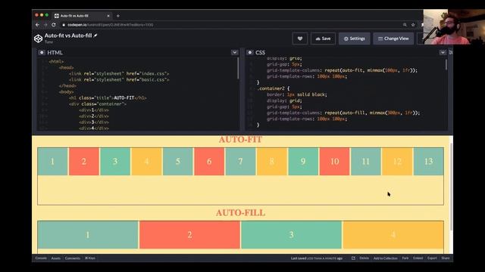This screenshot has width=485, height=272.
Task: Save the pen with the Save button
Action: click(323, 39)
